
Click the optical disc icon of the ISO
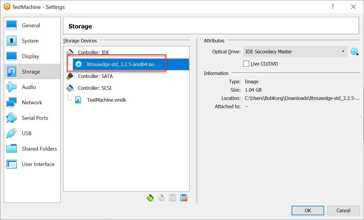[x=78, y=64]
